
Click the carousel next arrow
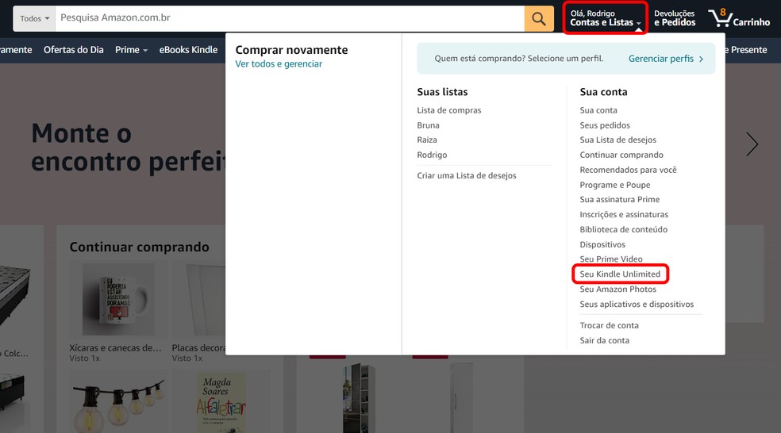point(752,144)
